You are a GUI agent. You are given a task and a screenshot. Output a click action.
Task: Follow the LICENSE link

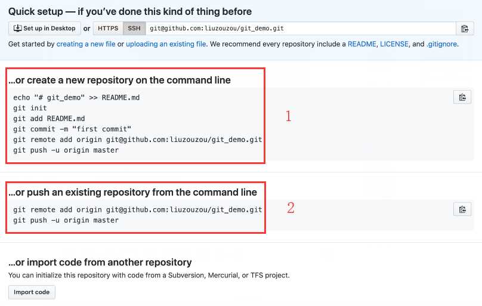pyautogui.click(x=394, y=44)
